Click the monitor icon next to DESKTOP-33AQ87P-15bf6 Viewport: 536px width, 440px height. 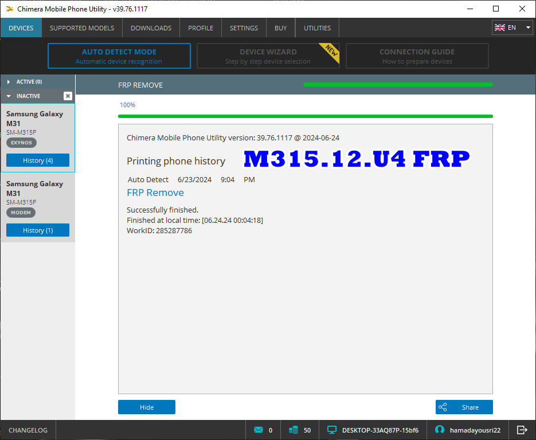[331, 429]
